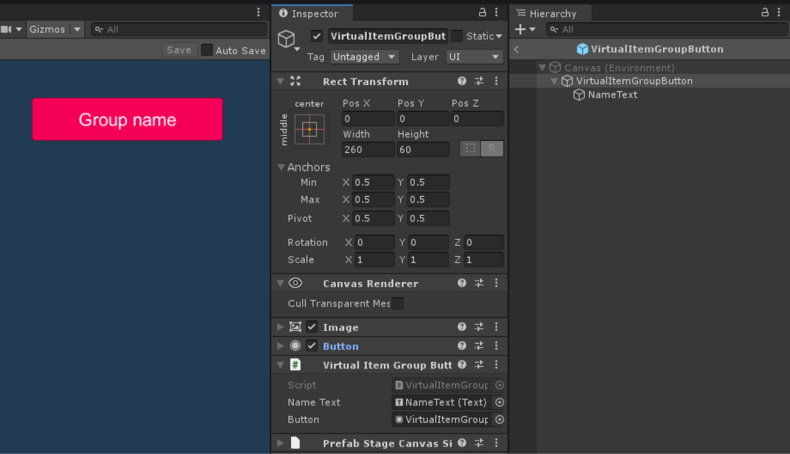
Task: Toggle Rect Transform blueprint mode button
Action: [470, 149]
